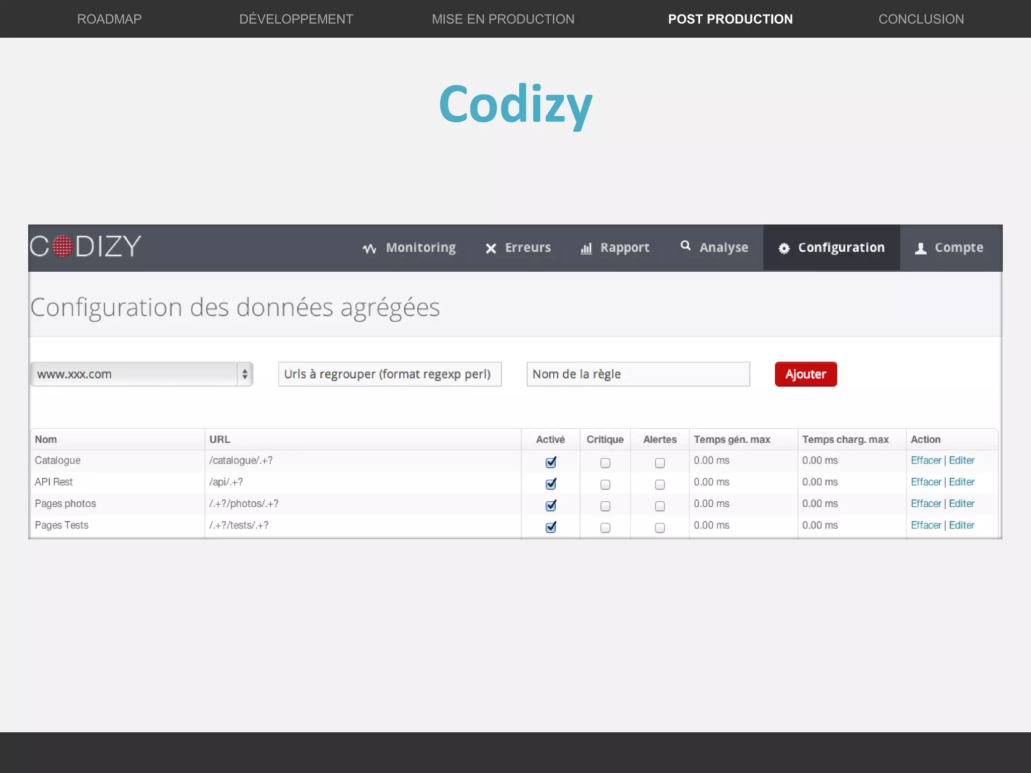Screen dimensions: 1031x773
Task: Go to CONCLUSION section
Action: (921, 19)
